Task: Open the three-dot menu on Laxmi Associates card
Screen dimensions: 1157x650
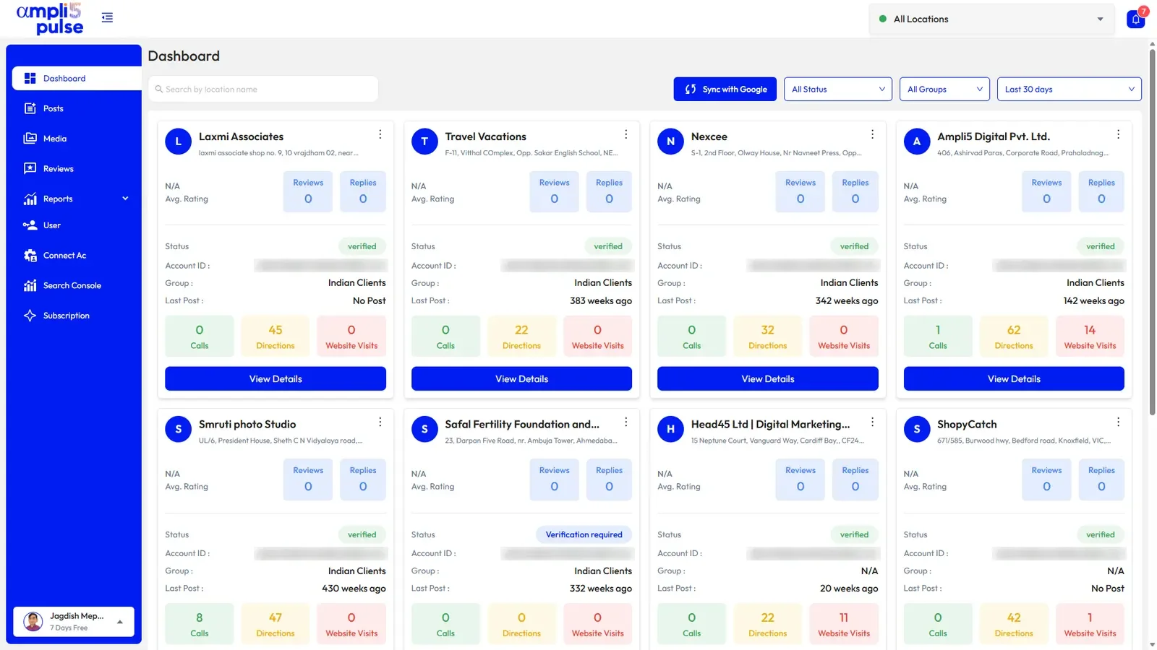Action: (380, 134)
